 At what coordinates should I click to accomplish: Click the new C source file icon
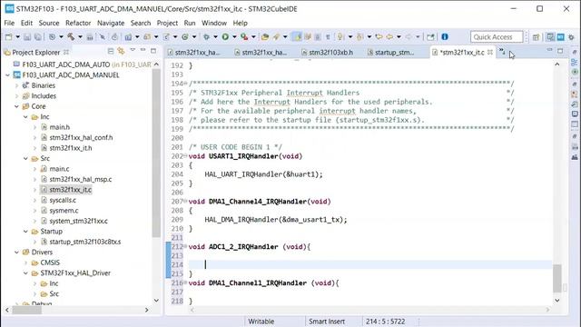166,36
